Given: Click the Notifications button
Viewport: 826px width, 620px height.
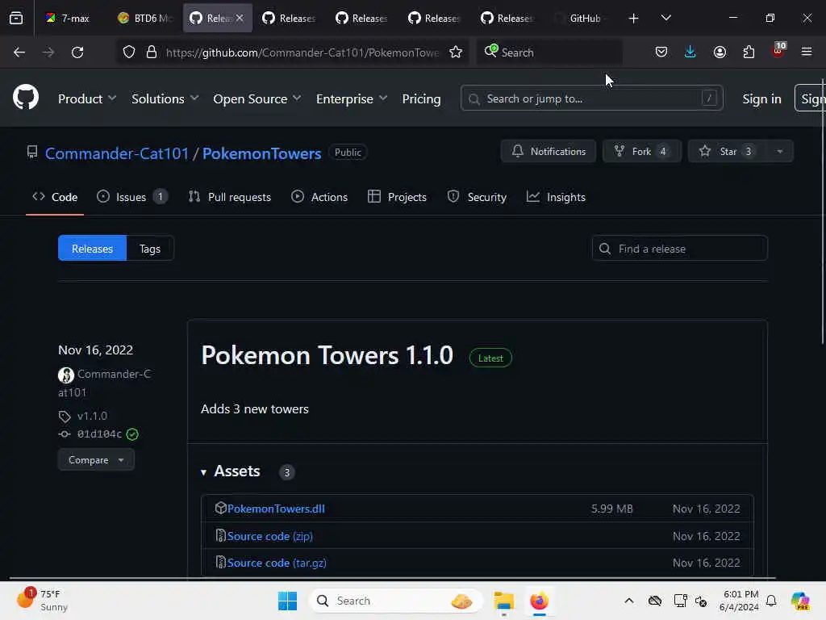Looking at the screenshot, I should [x=549, y=151].
